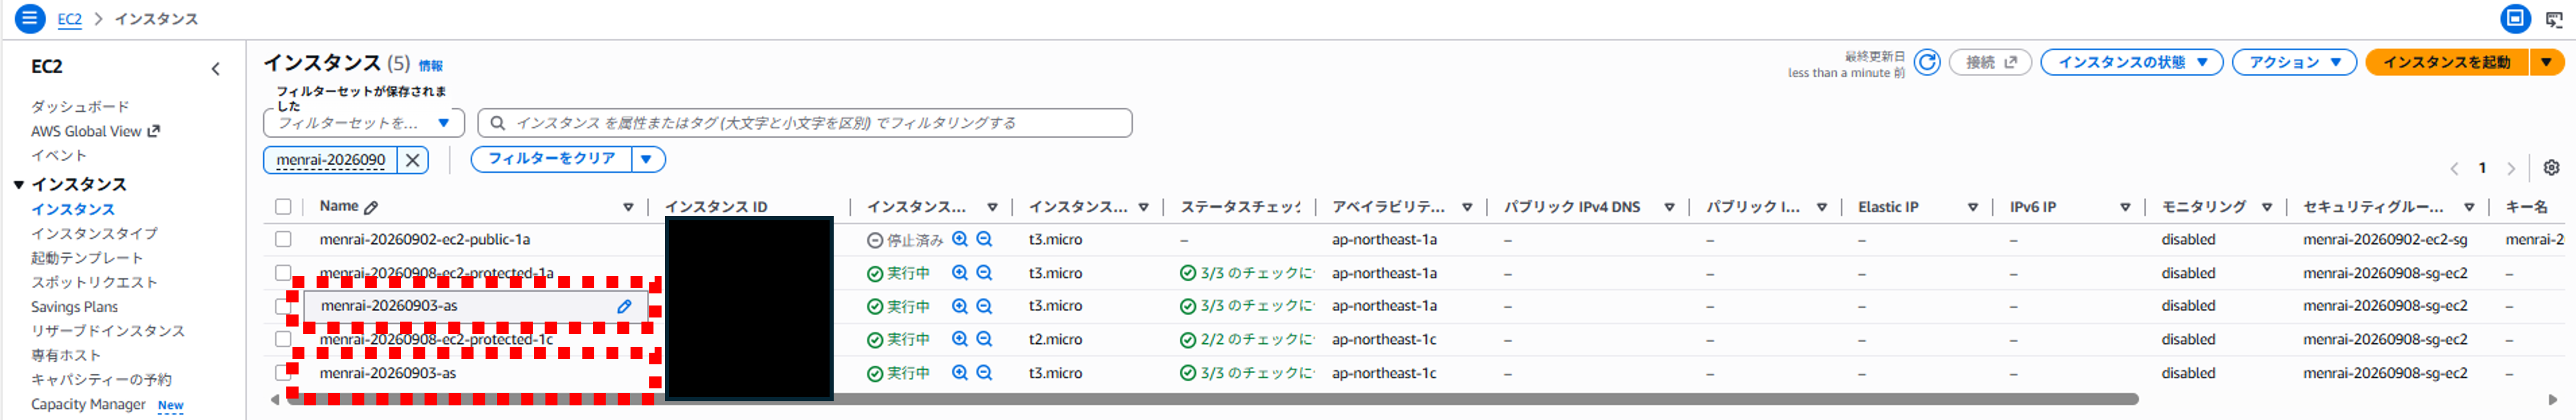This screenshot has height=420, width=2576.
Task: Open dropdown next to フィルターをクリア
Action: [647, 159]
